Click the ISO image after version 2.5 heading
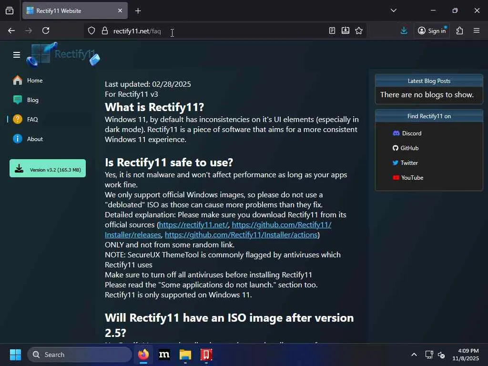The width and height of the screenshot is (488, 366). point(229,325)
